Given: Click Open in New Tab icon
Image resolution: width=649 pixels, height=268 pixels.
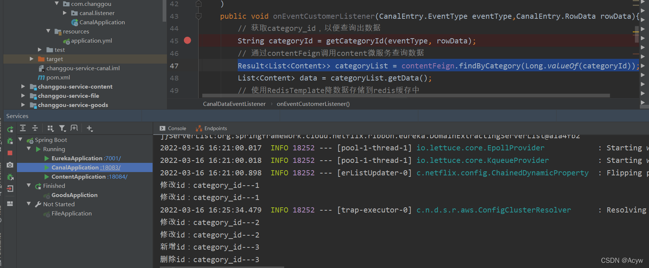Looking at the screenshot, I should [74, 128].
